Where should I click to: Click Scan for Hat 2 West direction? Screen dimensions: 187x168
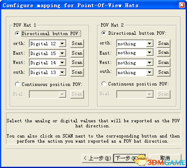164,63
